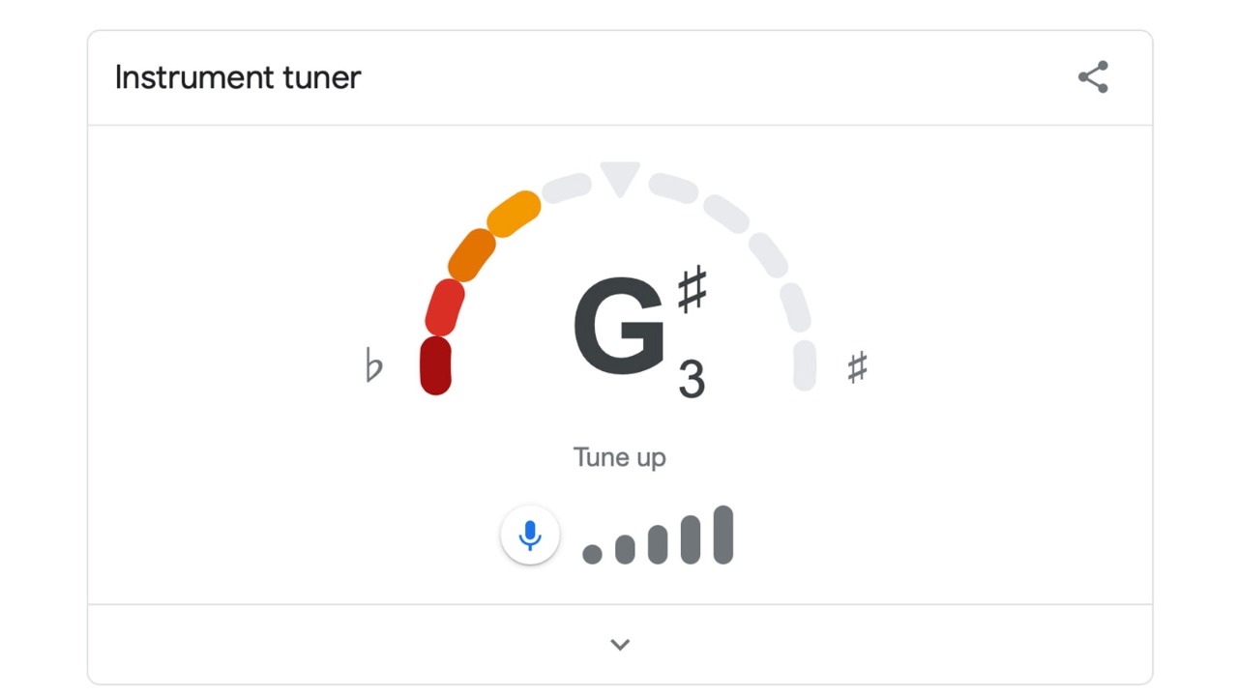Image resolution: width=1238 pixels, height=696 pixels.
Task: Click the large G note letter
Action: click(619, 326)
